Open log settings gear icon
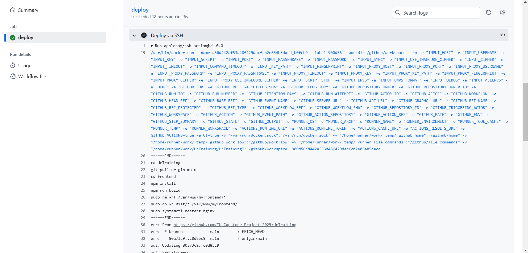Viewport: 528px width, 253px height. [x=503, y=12]
